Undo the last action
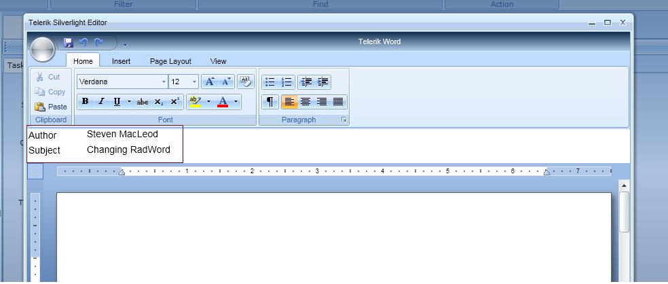This screenshot has height=284, width=668. (83, 43)
